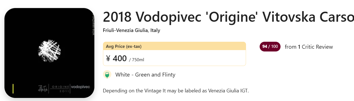
Task: Open the Vodopivec wine label thumbnail
Action: point(50,53)
